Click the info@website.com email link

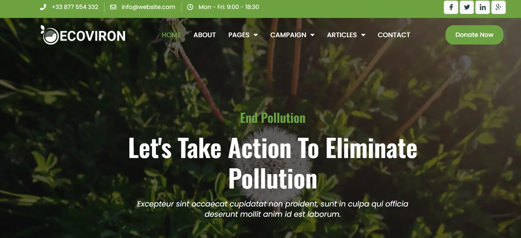pos(148,7)
